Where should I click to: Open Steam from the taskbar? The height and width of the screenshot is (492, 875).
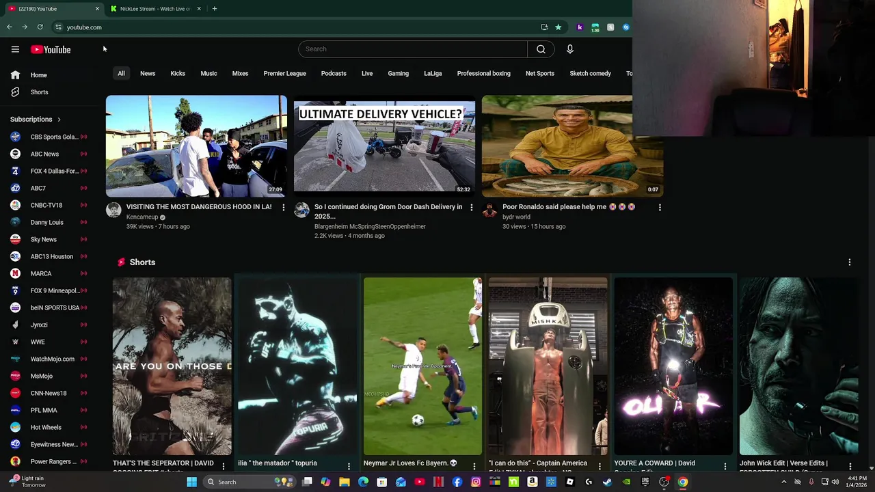[x=607, y=482]
